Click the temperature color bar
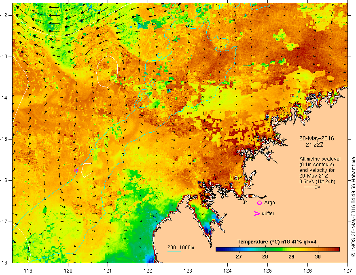The width and height of the screenshot is (356, 275). (278, 250)
